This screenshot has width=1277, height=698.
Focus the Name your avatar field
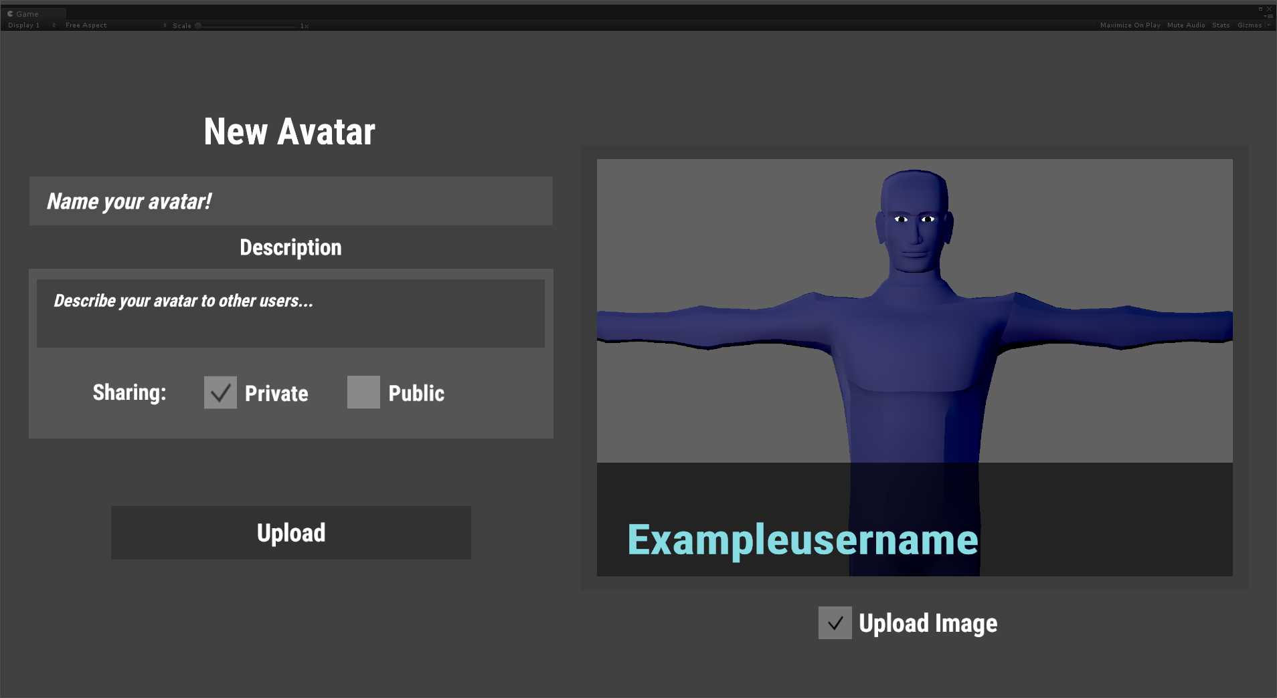coord(290,201)
